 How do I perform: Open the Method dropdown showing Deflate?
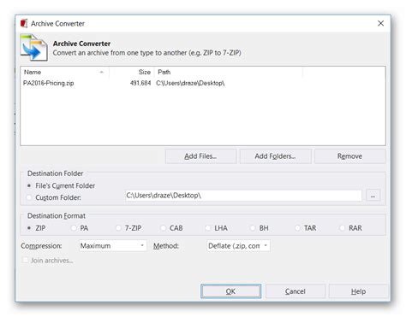point(238,246)
